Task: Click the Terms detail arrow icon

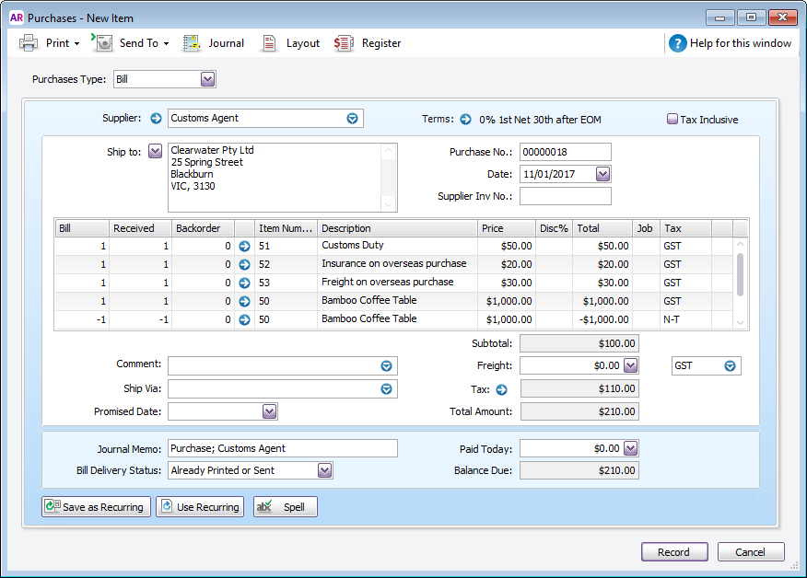Action: pos(465,120)
